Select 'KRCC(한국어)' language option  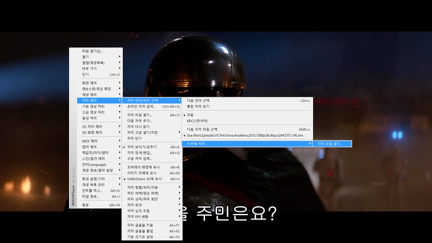click(247, 121)
